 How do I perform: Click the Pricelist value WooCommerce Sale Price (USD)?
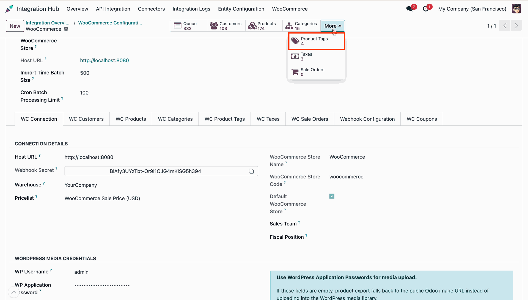(102, 198)
